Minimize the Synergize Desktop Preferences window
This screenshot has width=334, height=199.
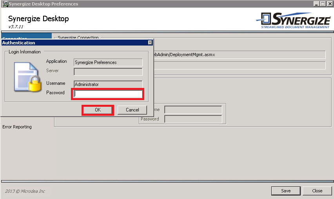tap(316, 4)
